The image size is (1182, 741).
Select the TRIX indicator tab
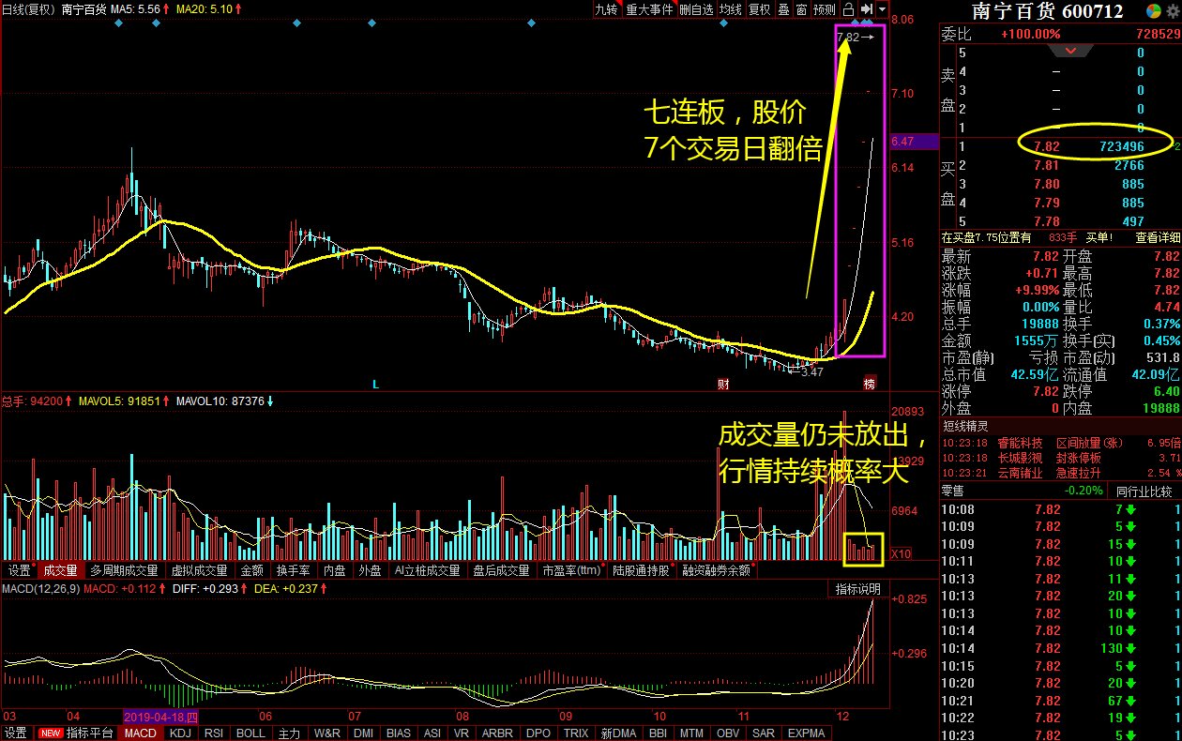pyautogui.click(x=577, y=733)
